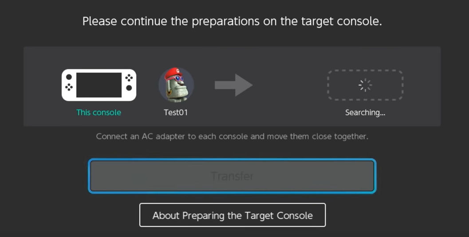Image resolution: width=469 pixels, height=237 pixels.
Task: Click the dark screen of console icon
Action: 99,85
